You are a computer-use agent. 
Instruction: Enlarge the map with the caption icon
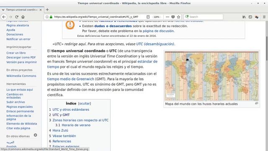[256, 103]
